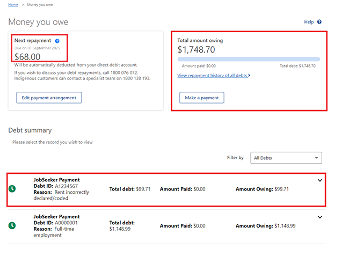Select JobSeeker Payment with rent reason

click(56, 180)
